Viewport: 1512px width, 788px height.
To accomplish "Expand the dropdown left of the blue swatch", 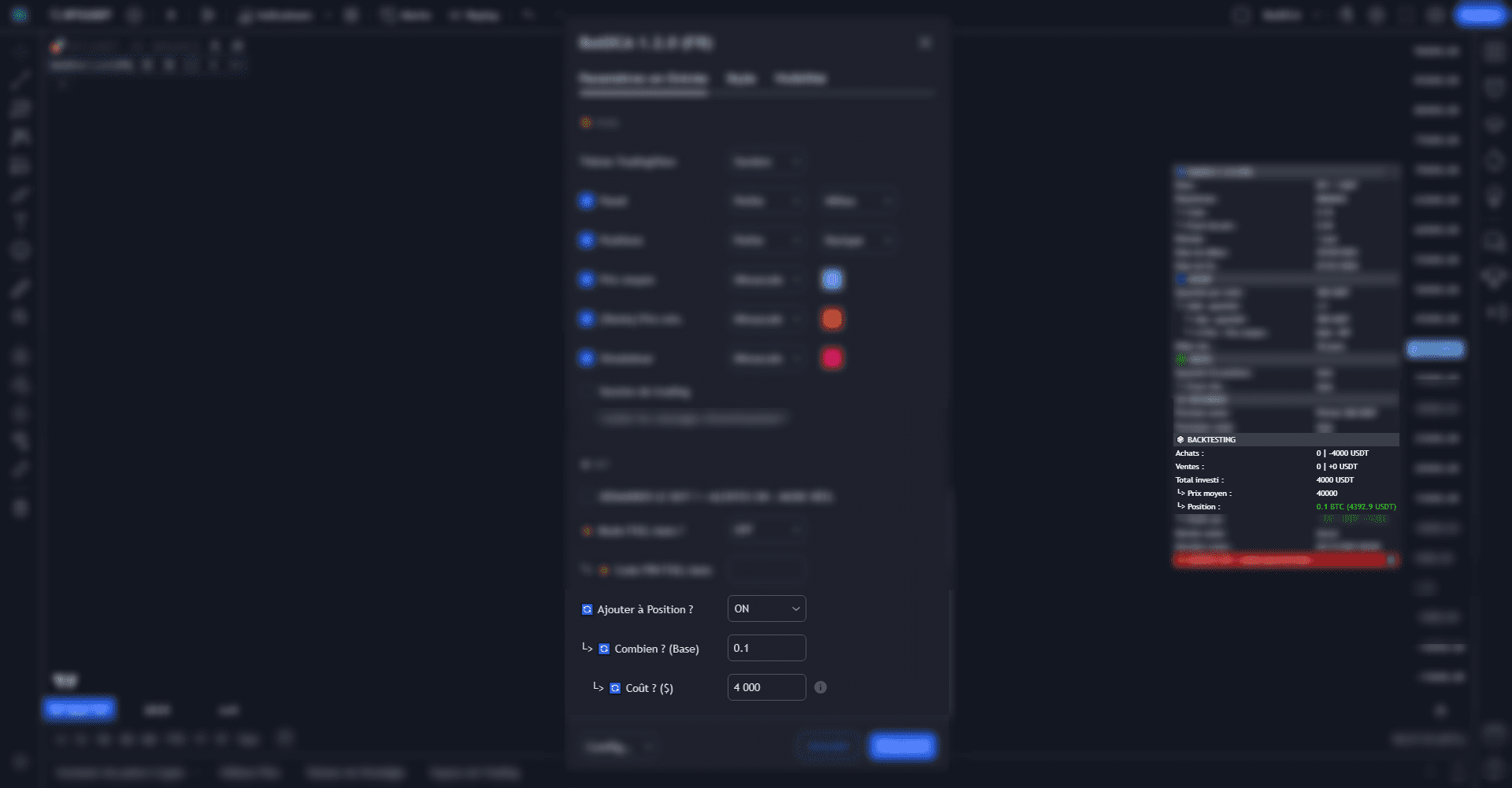I will point(766,279).
